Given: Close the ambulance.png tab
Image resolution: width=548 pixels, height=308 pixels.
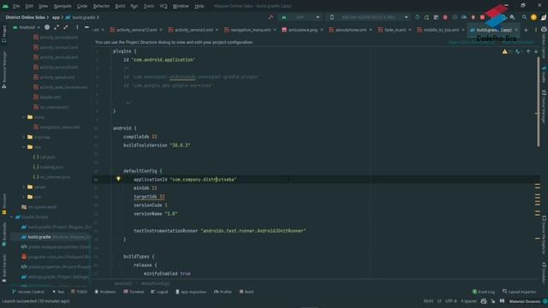Looking at the screenshot, I should click(322, 30).
